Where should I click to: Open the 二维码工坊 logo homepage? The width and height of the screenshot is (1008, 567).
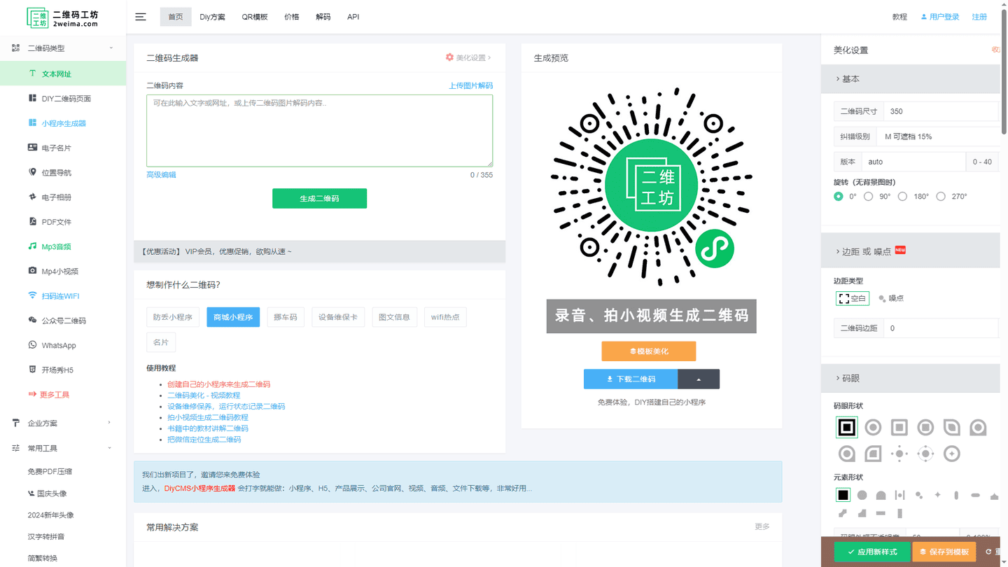pos(63,17)
